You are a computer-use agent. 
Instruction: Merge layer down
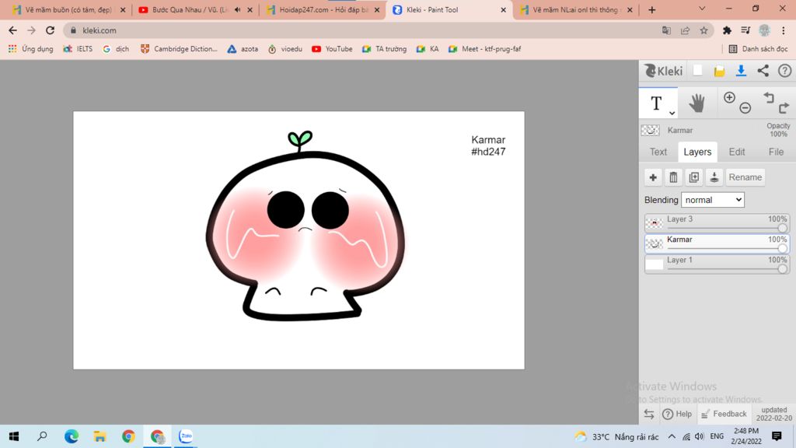[x=714, y=177]
